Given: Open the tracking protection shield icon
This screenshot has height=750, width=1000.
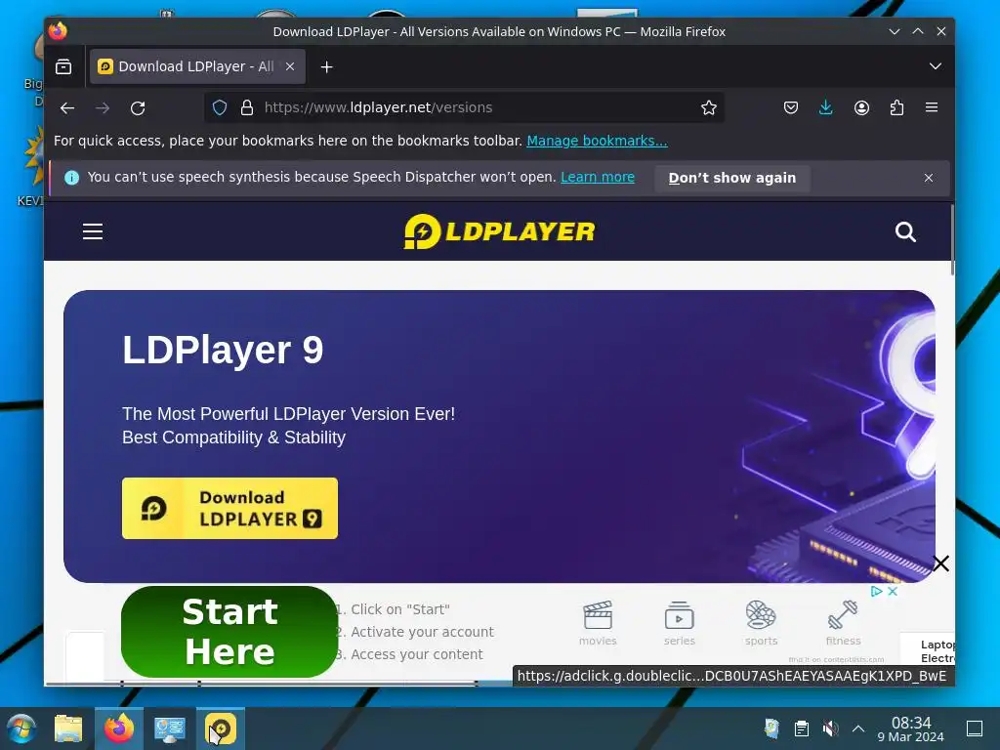Looking at the screenshot, I should point(220,107).
